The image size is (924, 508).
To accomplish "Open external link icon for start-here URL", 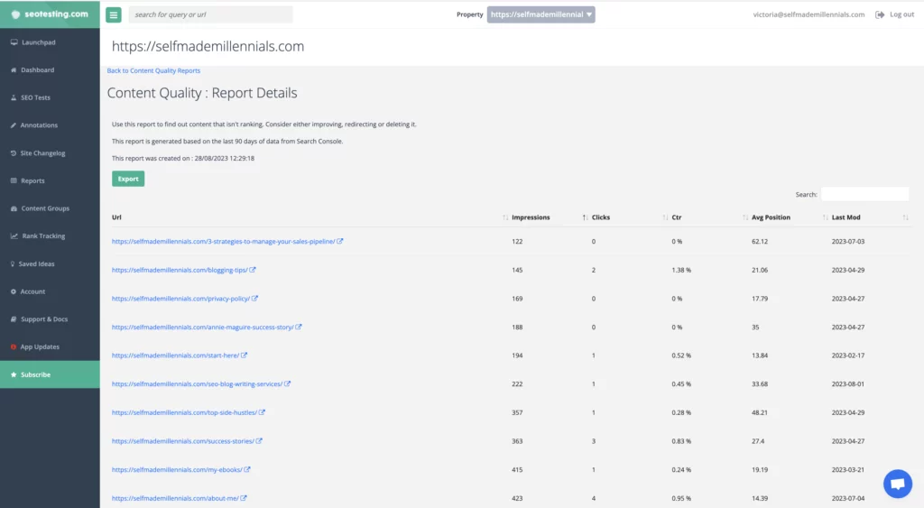I will click(244, 356).
